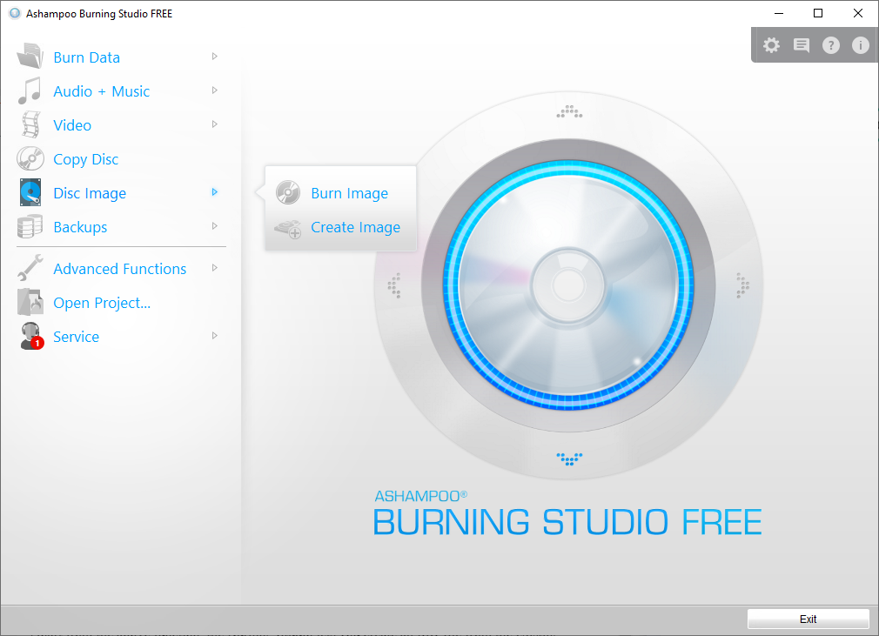Collapse the Disc Image submenu arrow

coord(215,192)
